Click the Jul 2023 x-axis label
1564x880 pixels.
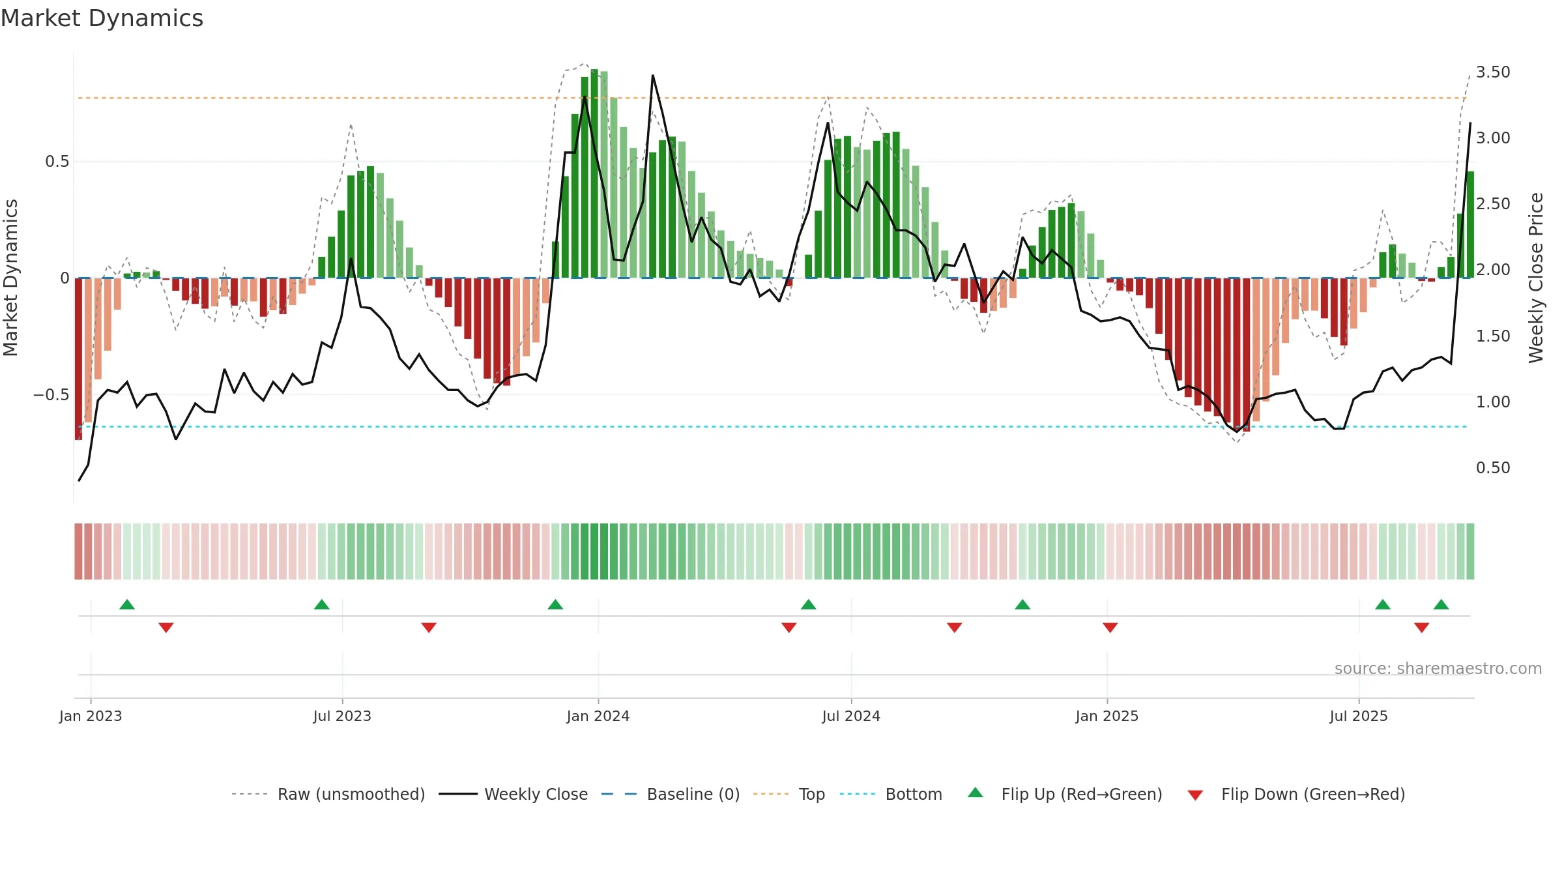(342, 716)
